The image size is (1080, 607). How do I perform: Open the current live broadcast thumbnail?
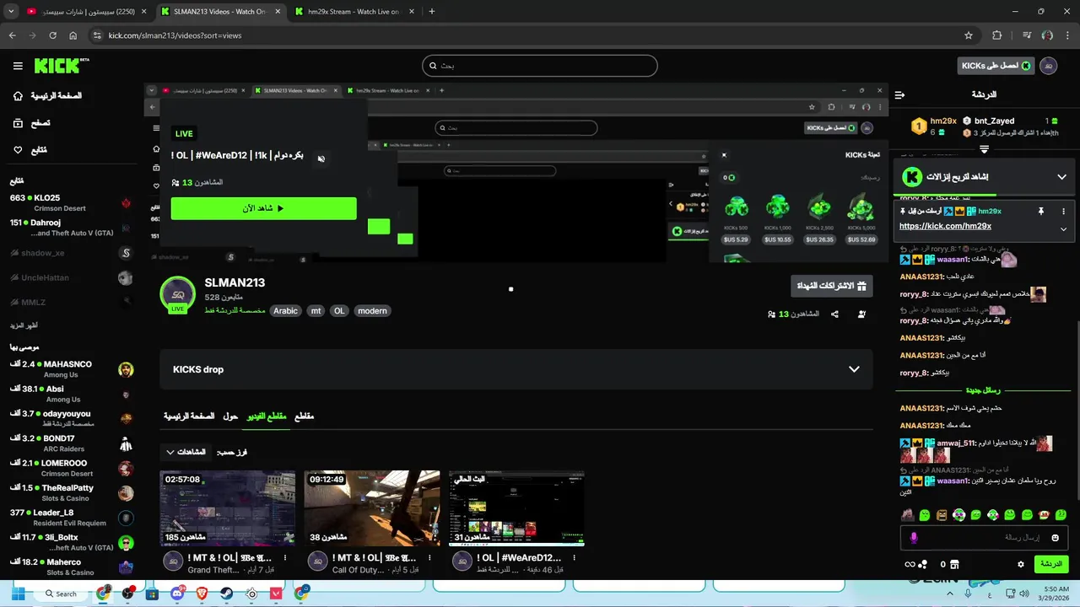click(x=516, y=508)
